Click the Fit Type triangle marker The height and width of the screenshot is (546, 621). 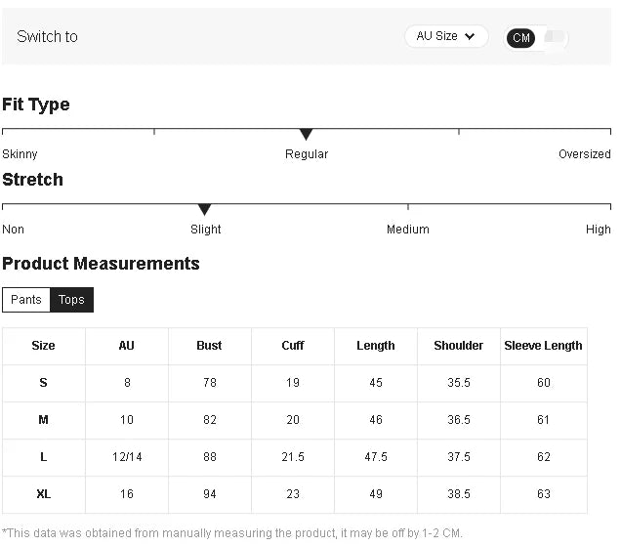306,134
